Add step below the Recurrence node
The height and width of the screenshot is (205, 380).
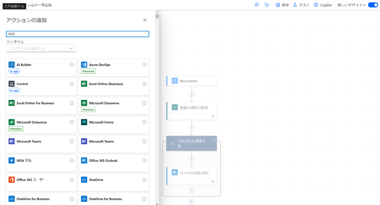click(192, 94)
